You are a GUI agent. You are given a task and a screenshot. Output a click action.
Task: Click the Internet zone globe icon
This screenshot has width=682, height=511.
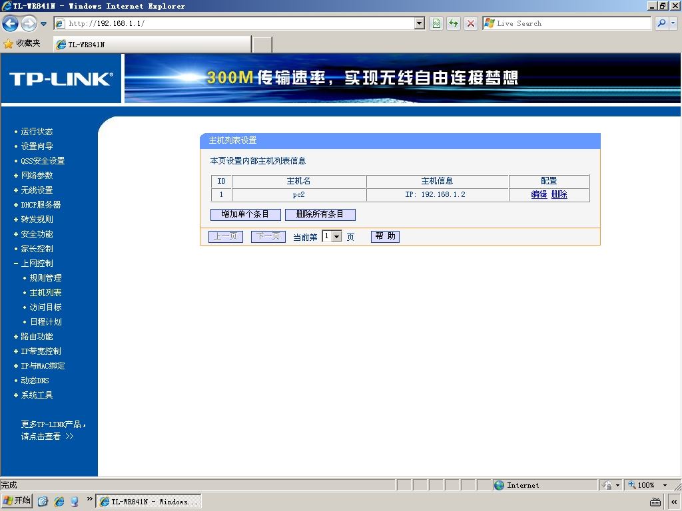tap(500, 485)
